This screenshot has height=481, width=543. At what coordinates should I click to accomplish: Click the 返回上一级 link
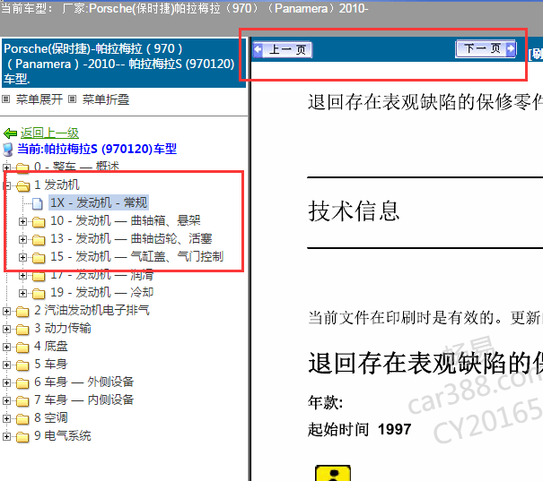pos(49,133)
